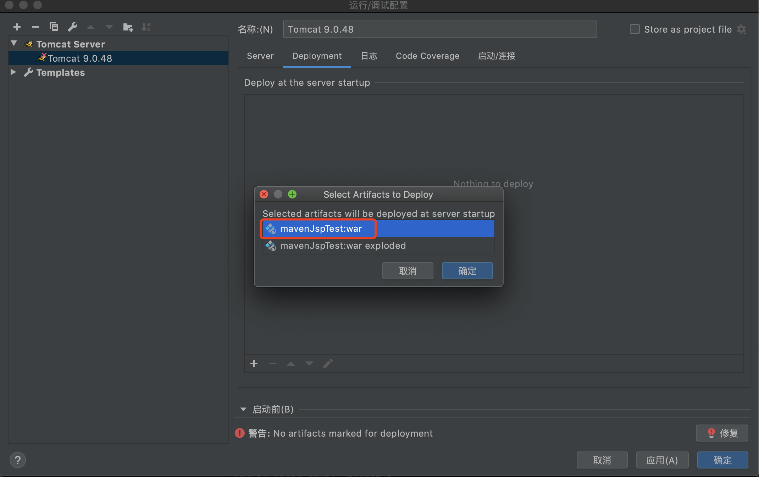The width and height of the screenshot is (759, 477).
Task: Select the mavenJspTest:war artifact
Action: pos(378,229)
